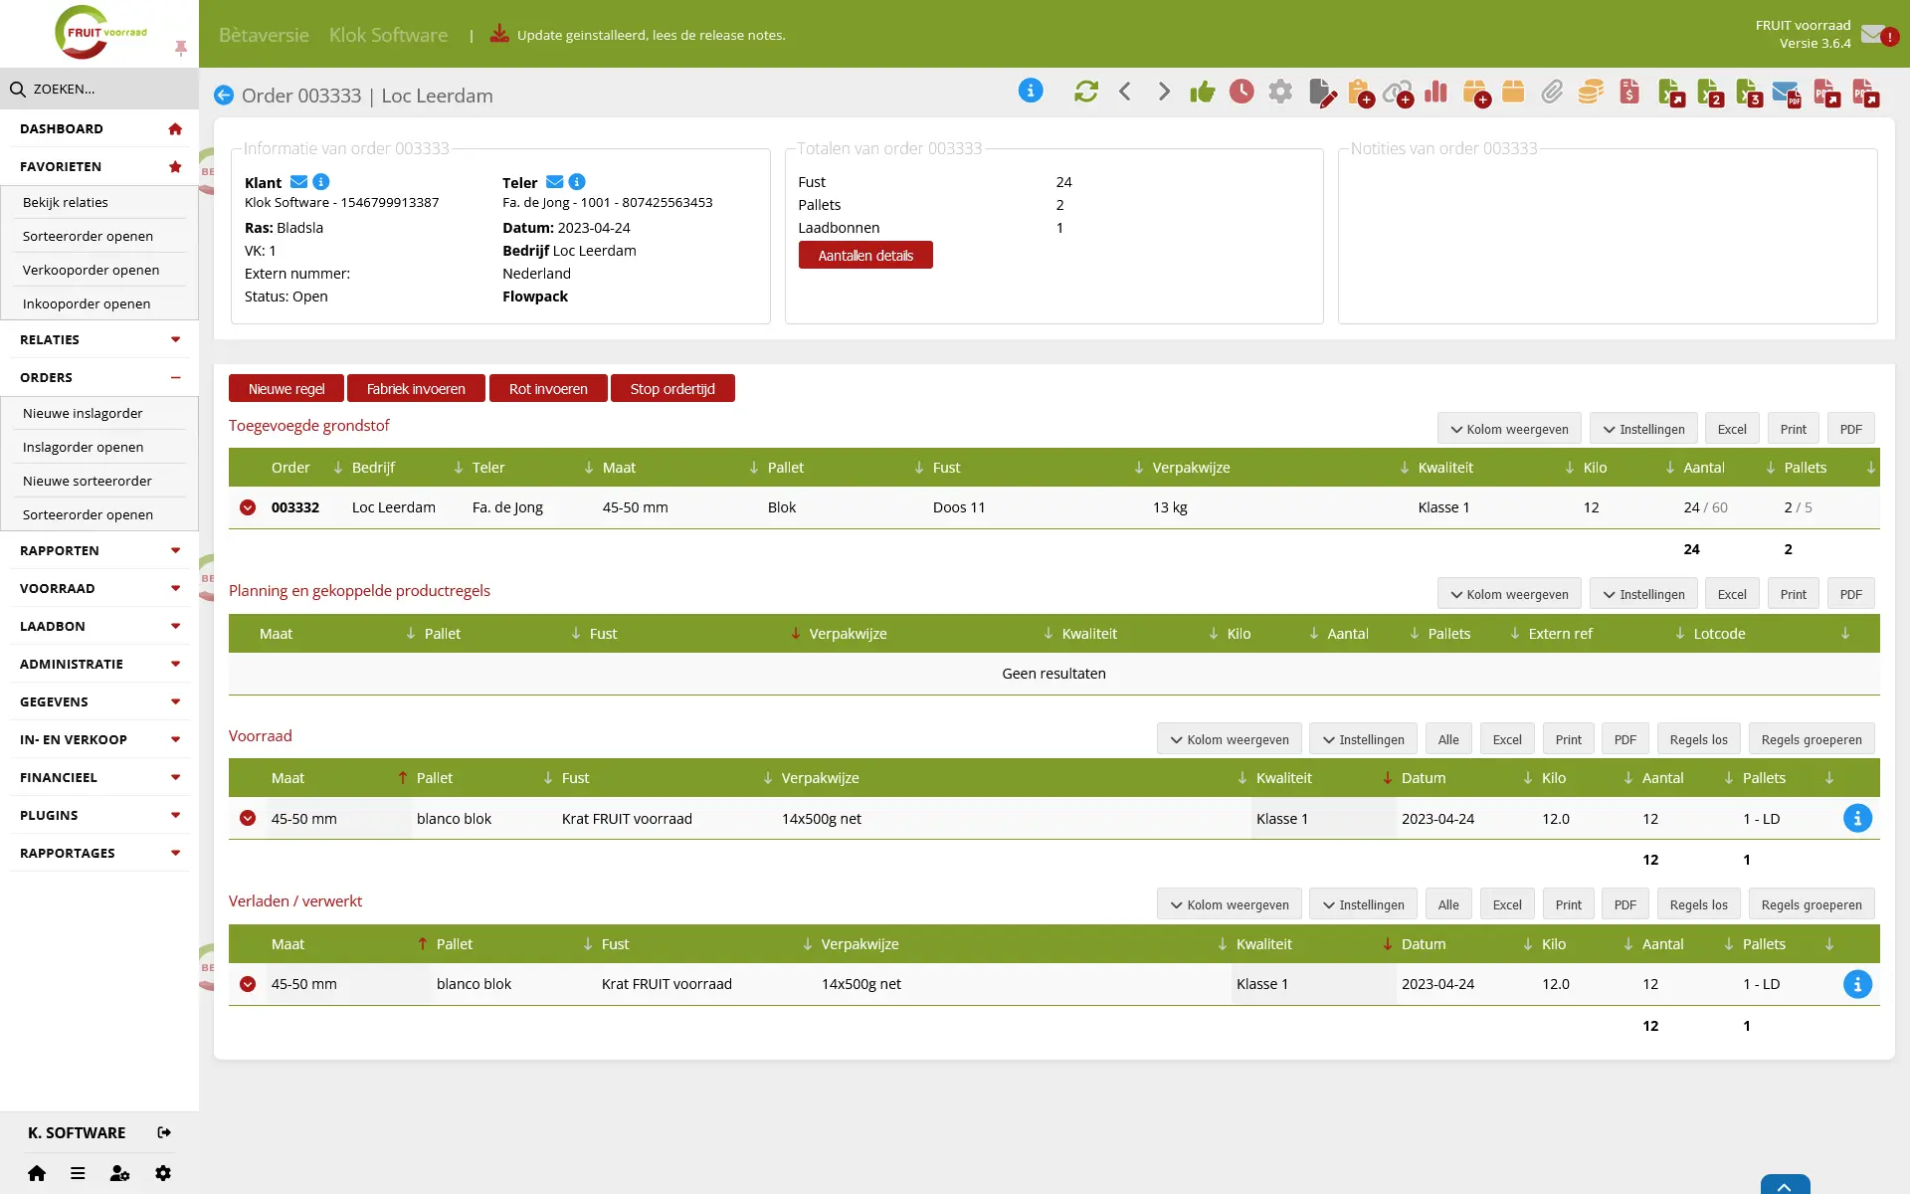Click the Stop ordertijd button

pos(672,388)
